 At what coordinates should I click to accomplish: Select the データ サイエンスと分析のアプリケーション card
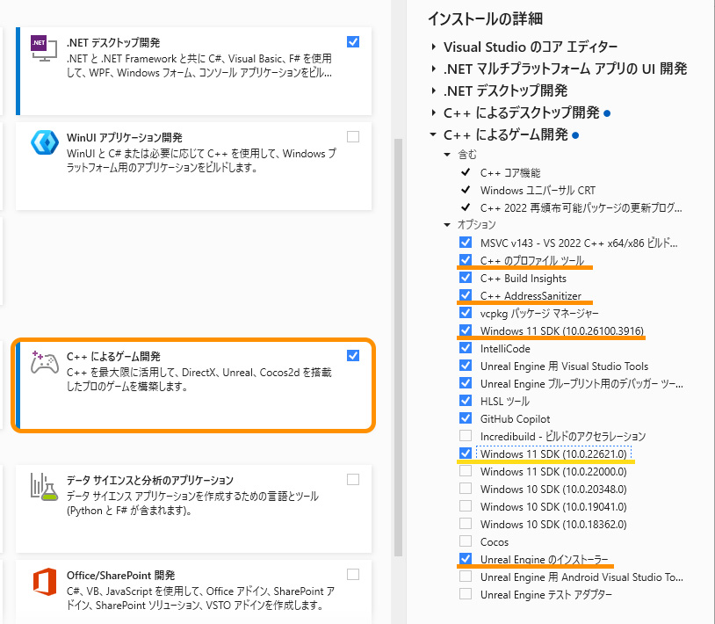click(x=193, y=509)
